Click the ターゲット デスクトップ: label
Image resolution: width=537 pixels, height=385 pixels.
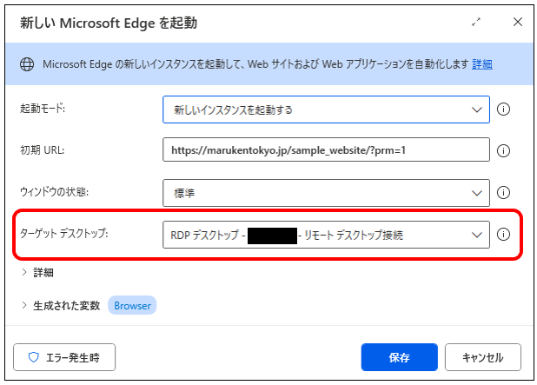(x=63, y=234)
